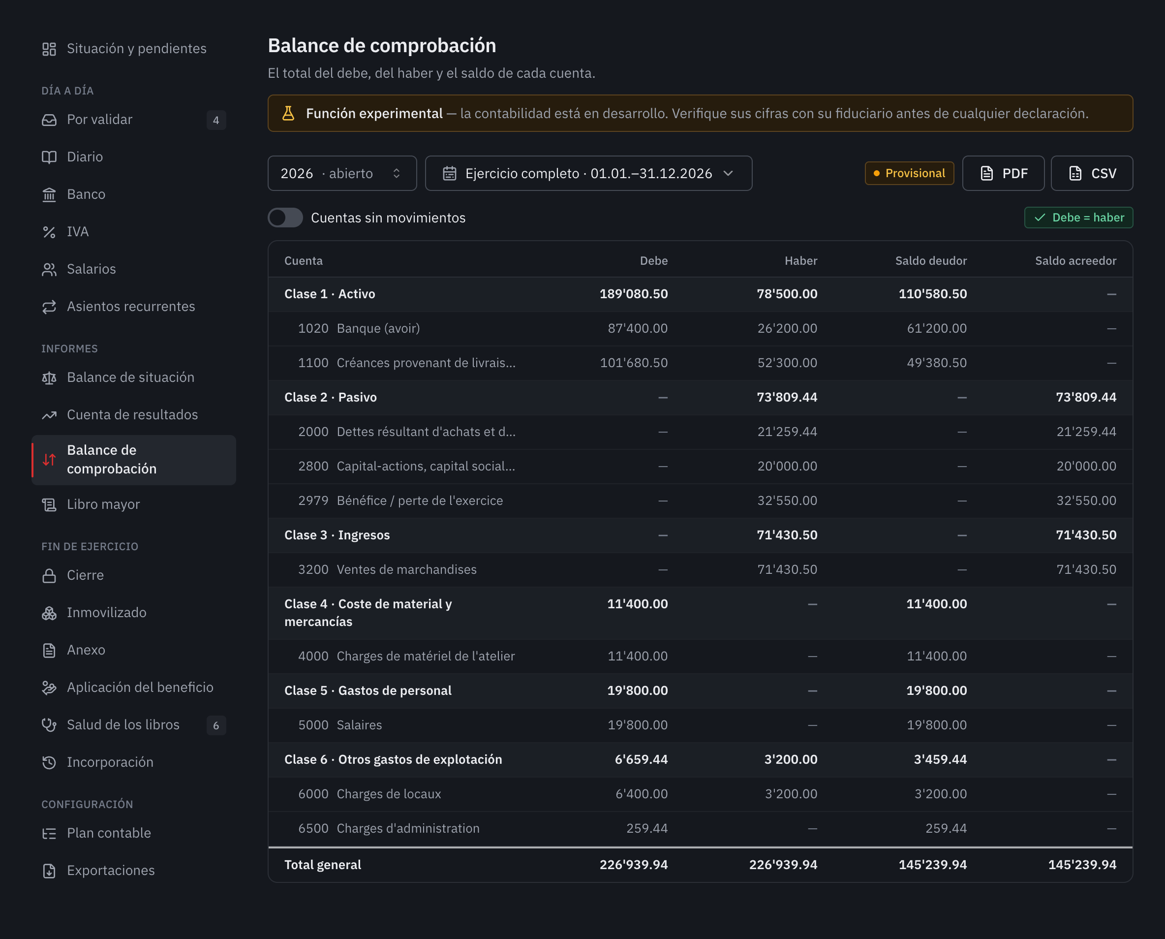
Task: Click the 3200 Ventes de marchandises row
Action: click(700, 569)
